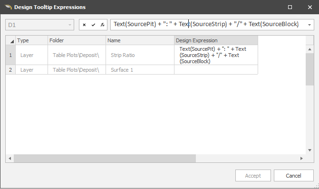This screenshot has width=319, height=189.
Task: Click the select-all triangle in the grid corner
Action: [10, 40]
